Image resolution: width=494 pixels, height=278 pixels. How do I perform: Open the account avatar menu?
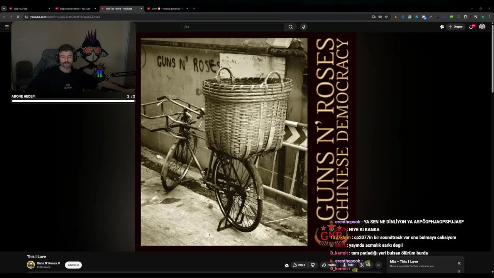pyautogui.click(x=482, y=27)
